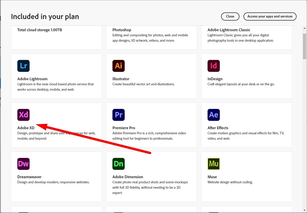Select the Adobe Dimension title text

pyautogui.click(x=128, y=177)
